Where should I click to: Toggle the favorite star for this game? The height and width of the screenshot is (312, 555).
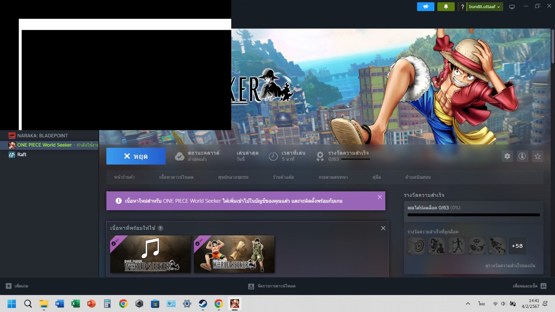coord(538,156)
